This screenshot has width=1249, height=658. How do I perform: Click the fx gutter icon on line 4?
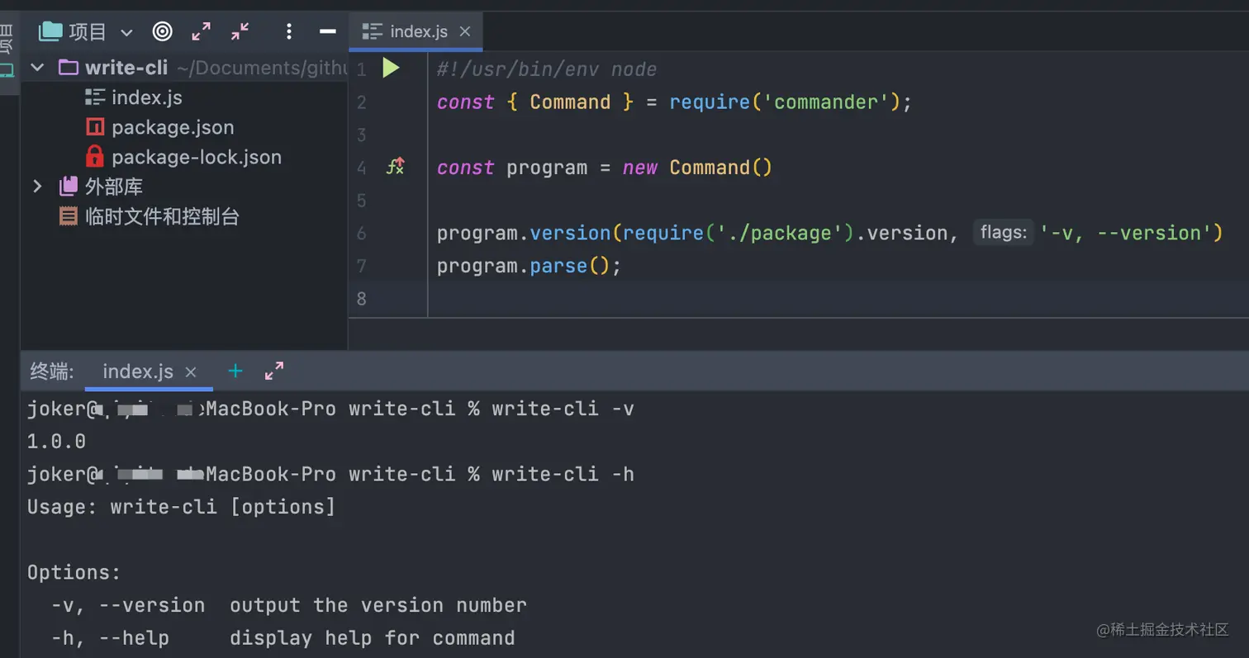tap(396, 167)
